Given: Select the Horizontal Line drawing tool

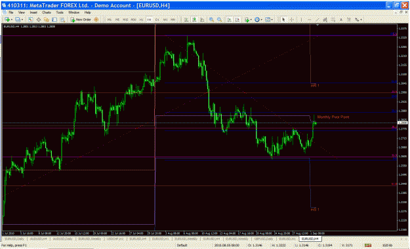Looking at the screenshot, I should coord(310,20).
